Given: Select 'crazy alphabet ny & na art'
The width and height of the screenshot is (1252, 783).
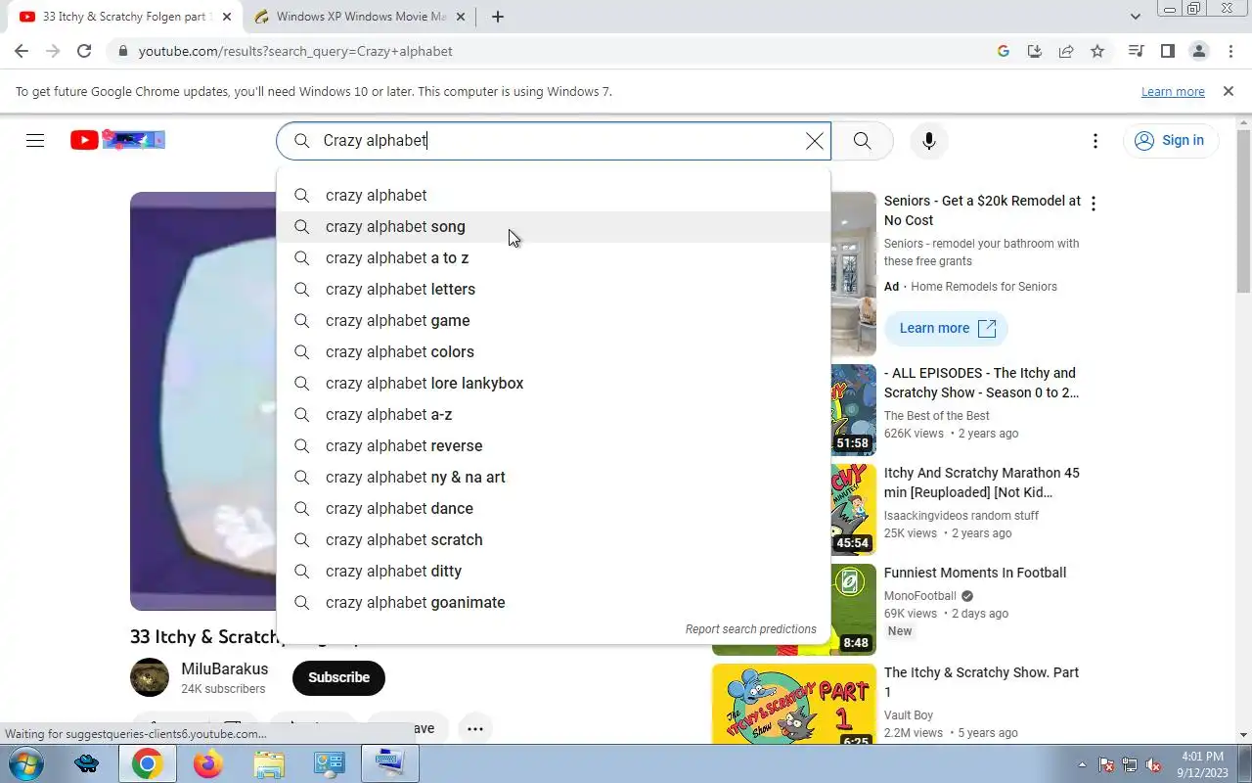Looking at the screenshot, I should [554, 477].
